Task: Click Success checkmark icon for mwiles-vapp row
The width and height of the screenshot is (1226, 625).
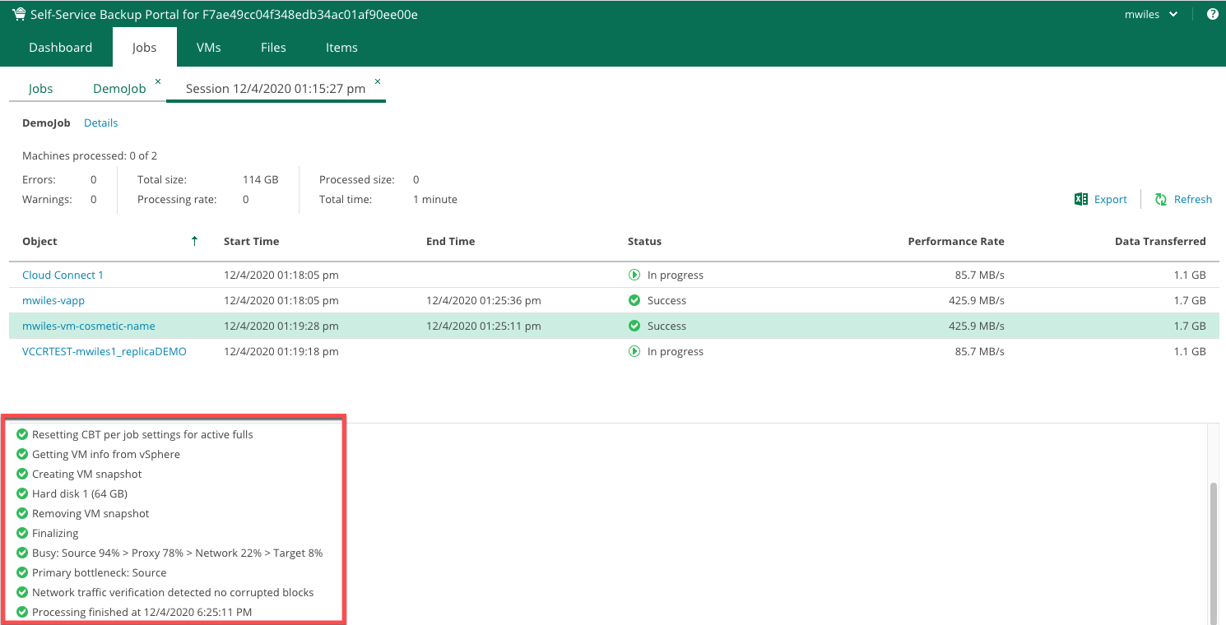Action: pyautogui.click(x=634, y=300)
